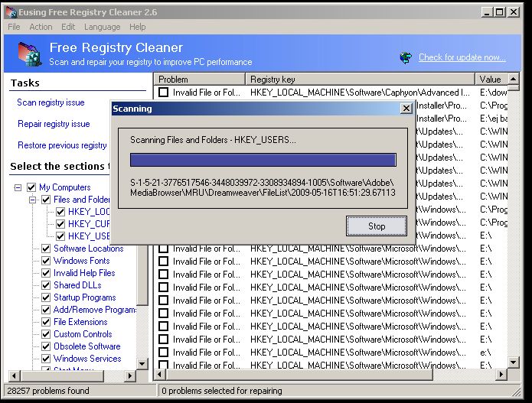Uncheck the HKEY_LOC checkbox

click(x=60, y=212)
